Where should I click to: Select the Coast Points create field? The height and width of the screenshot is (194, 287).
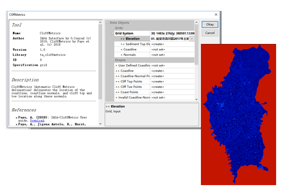click(172, 92)
